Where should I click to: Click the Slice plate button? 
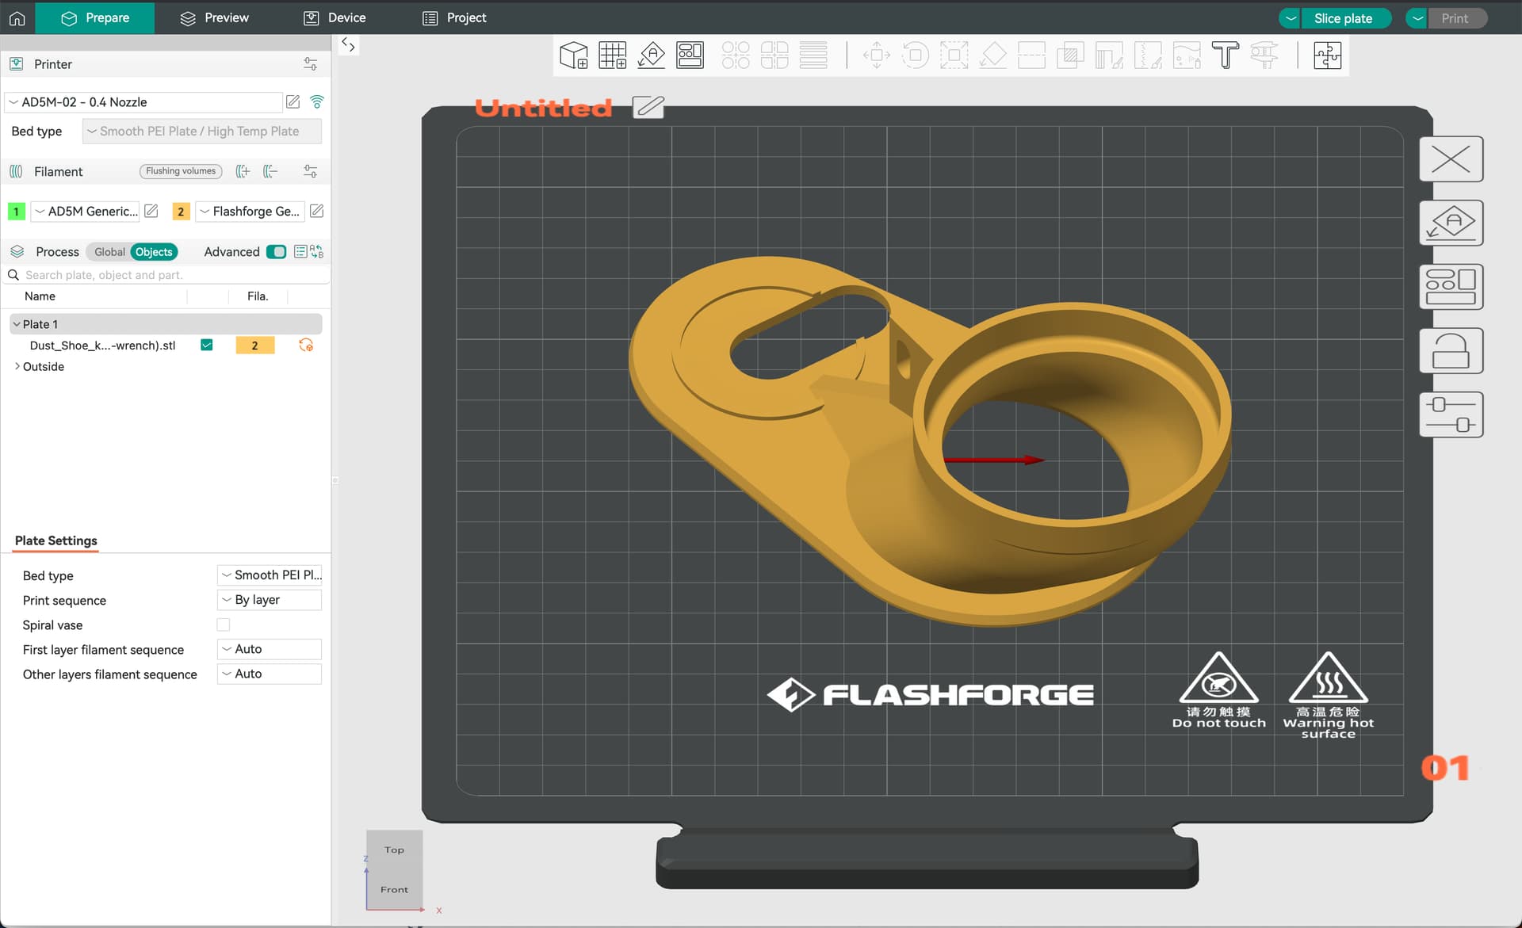(x=1343, y=18)
